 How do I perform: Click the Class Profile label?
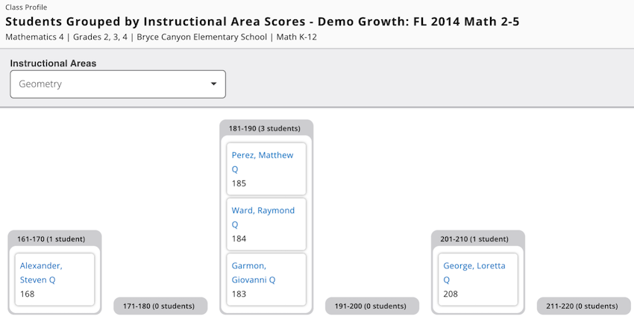[x=26, y=7]
